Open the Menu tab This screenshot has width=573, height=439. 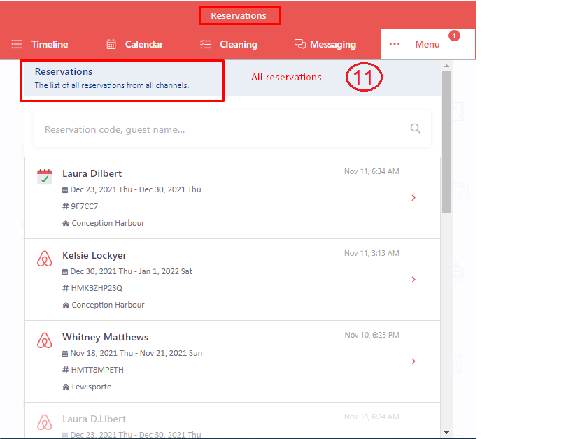point(427,44)
